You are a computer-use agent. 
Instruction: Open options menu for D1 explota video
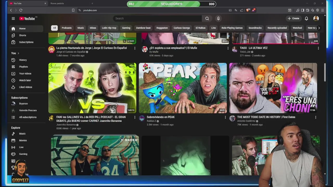click(x=228, y=48)
